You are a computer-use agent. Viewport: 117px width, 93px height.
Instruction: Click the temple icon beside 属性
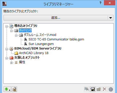pos(16,62)
